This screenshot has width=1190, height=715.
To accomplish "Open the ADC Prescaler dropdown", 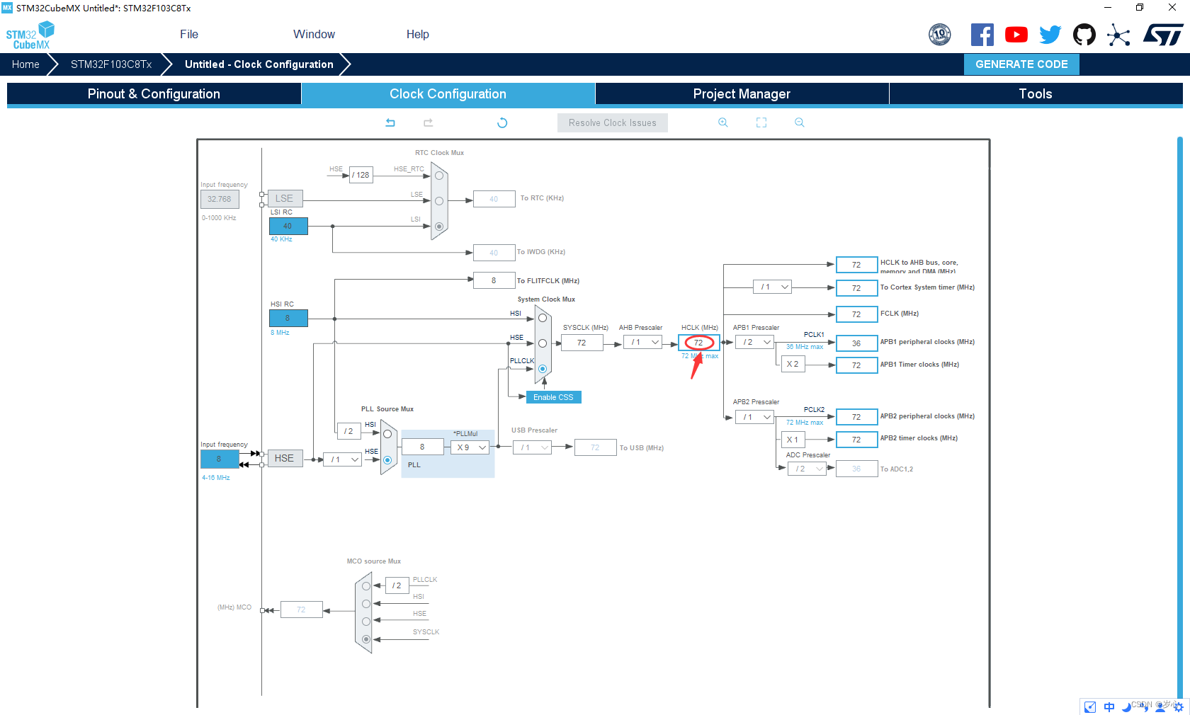I will click(x=807, y=469).
